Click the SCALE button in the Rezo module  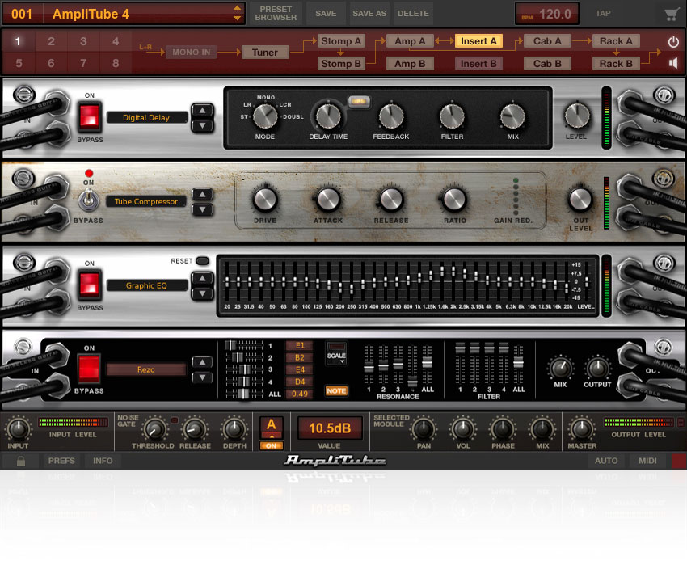click(336, 355)
